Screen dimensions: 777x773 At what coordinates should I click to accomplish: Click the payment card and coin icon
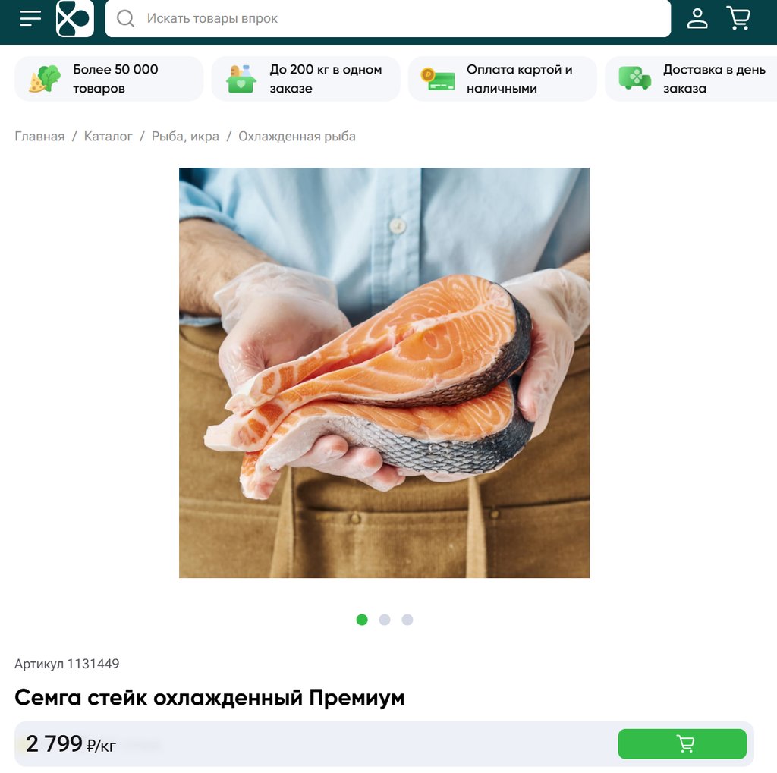tap(438, 80)
